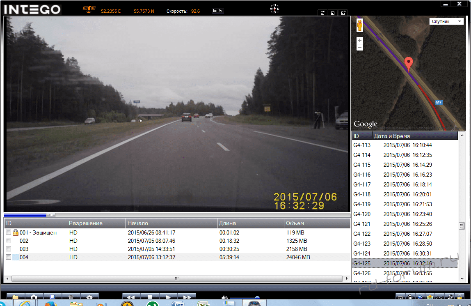Open settings gear in bottom toolbar

point(89,297)
